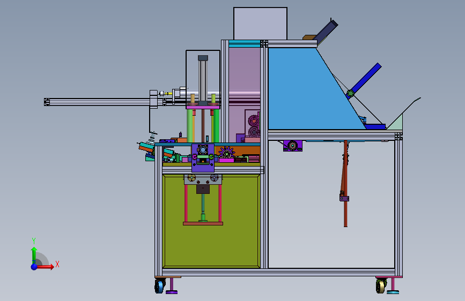Select the yellow caster wheel at bottom right
Screen dimensions: 465x301
click(381, 286)
